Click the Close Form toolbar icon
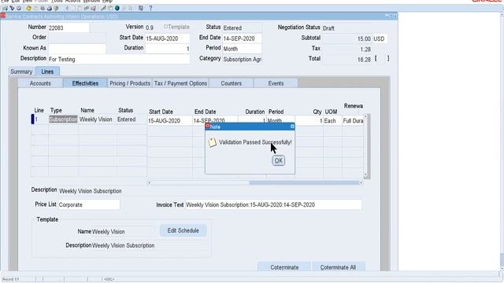This screenshot has height=283, width=504. [x=56, y=8]
